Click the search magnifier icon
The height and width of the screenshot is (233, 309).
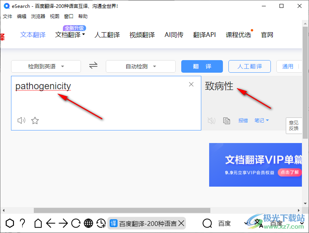click(x=207, y=223)
